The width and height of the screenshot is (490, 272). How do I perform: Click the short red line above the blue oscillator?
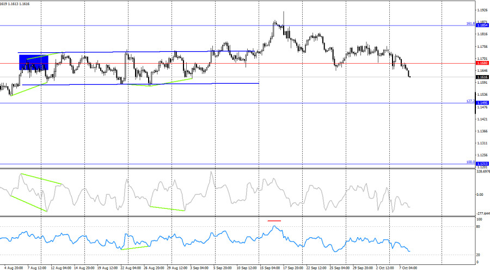pyautogui.click(x=274, y=221)
